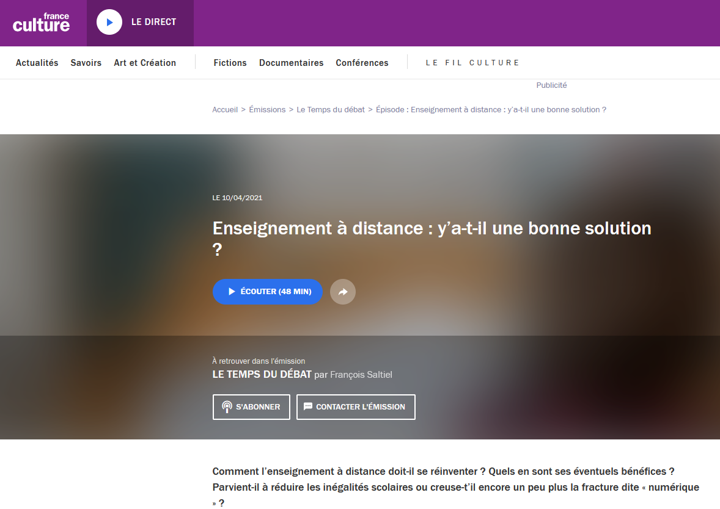Click CONTACTER L'ÉMISSION button
The image size is (720, 509).
(x=356, y=406)
